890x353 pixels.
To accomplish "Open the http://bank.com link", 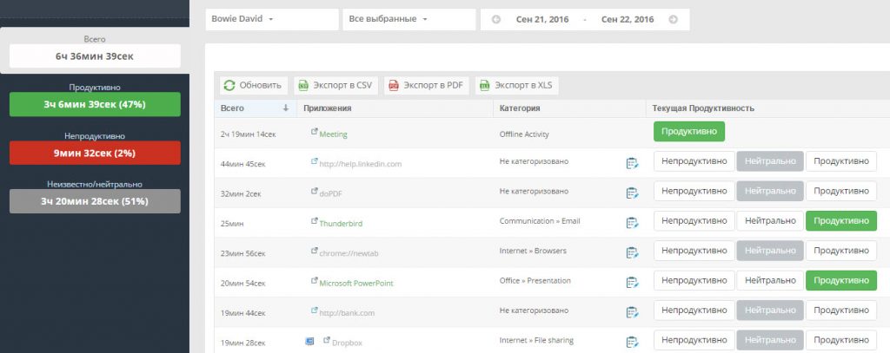I will pyautogui.click(x=347, y=313).
